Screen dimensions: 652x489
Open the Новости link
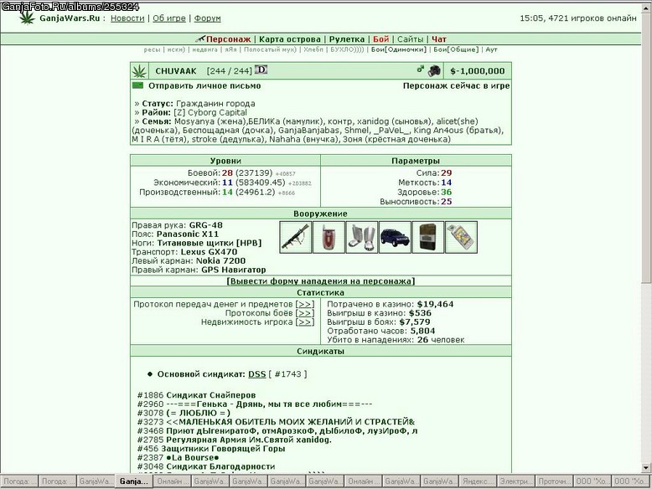(x=127, y=18)
